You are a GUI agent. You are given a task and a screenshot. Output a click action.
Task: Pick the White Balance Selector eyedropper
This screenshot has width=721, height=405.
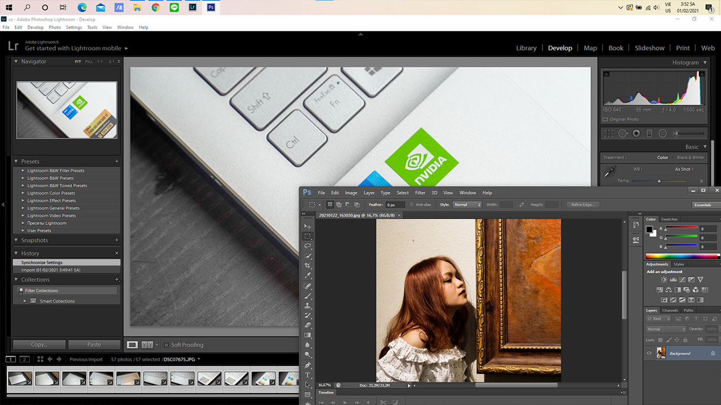(x=609, y=172)
